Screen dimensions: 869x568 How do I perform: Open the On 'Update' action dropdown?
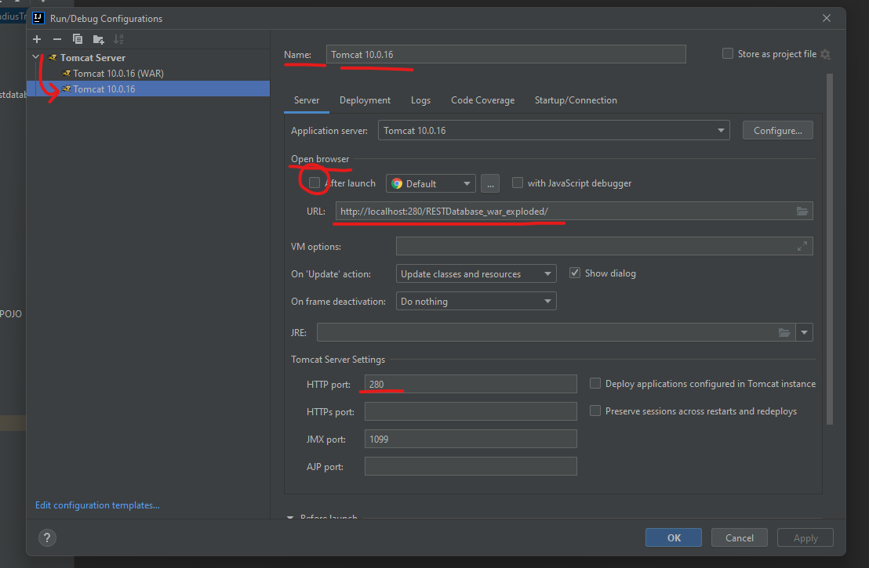click(476, 273)
